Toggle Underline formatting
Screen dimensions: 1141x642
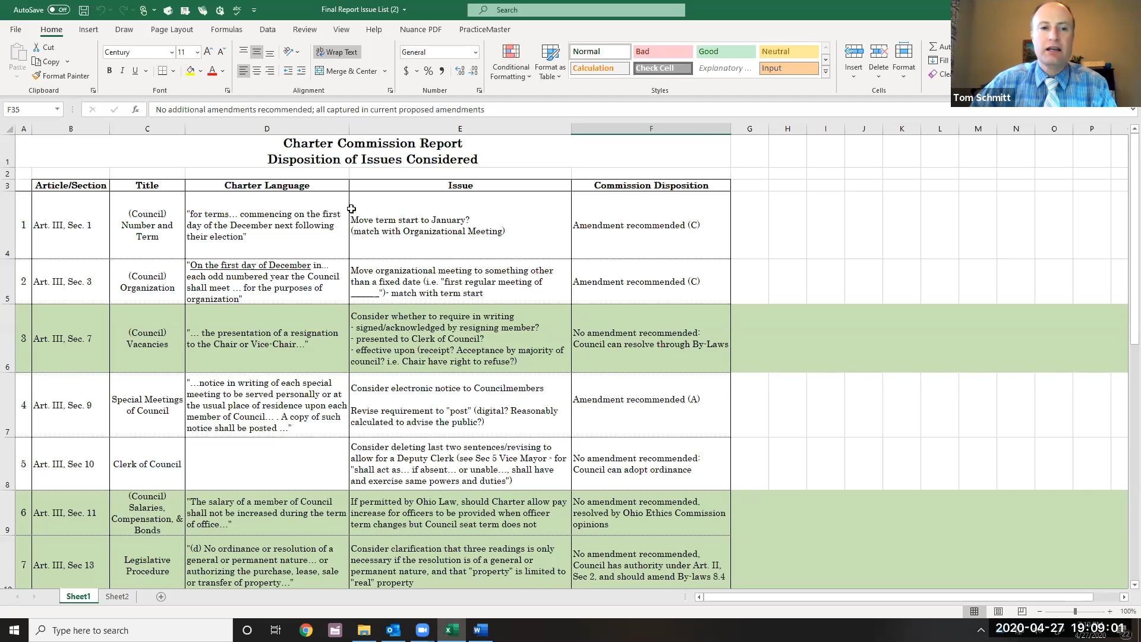click(x=135, y=71)
